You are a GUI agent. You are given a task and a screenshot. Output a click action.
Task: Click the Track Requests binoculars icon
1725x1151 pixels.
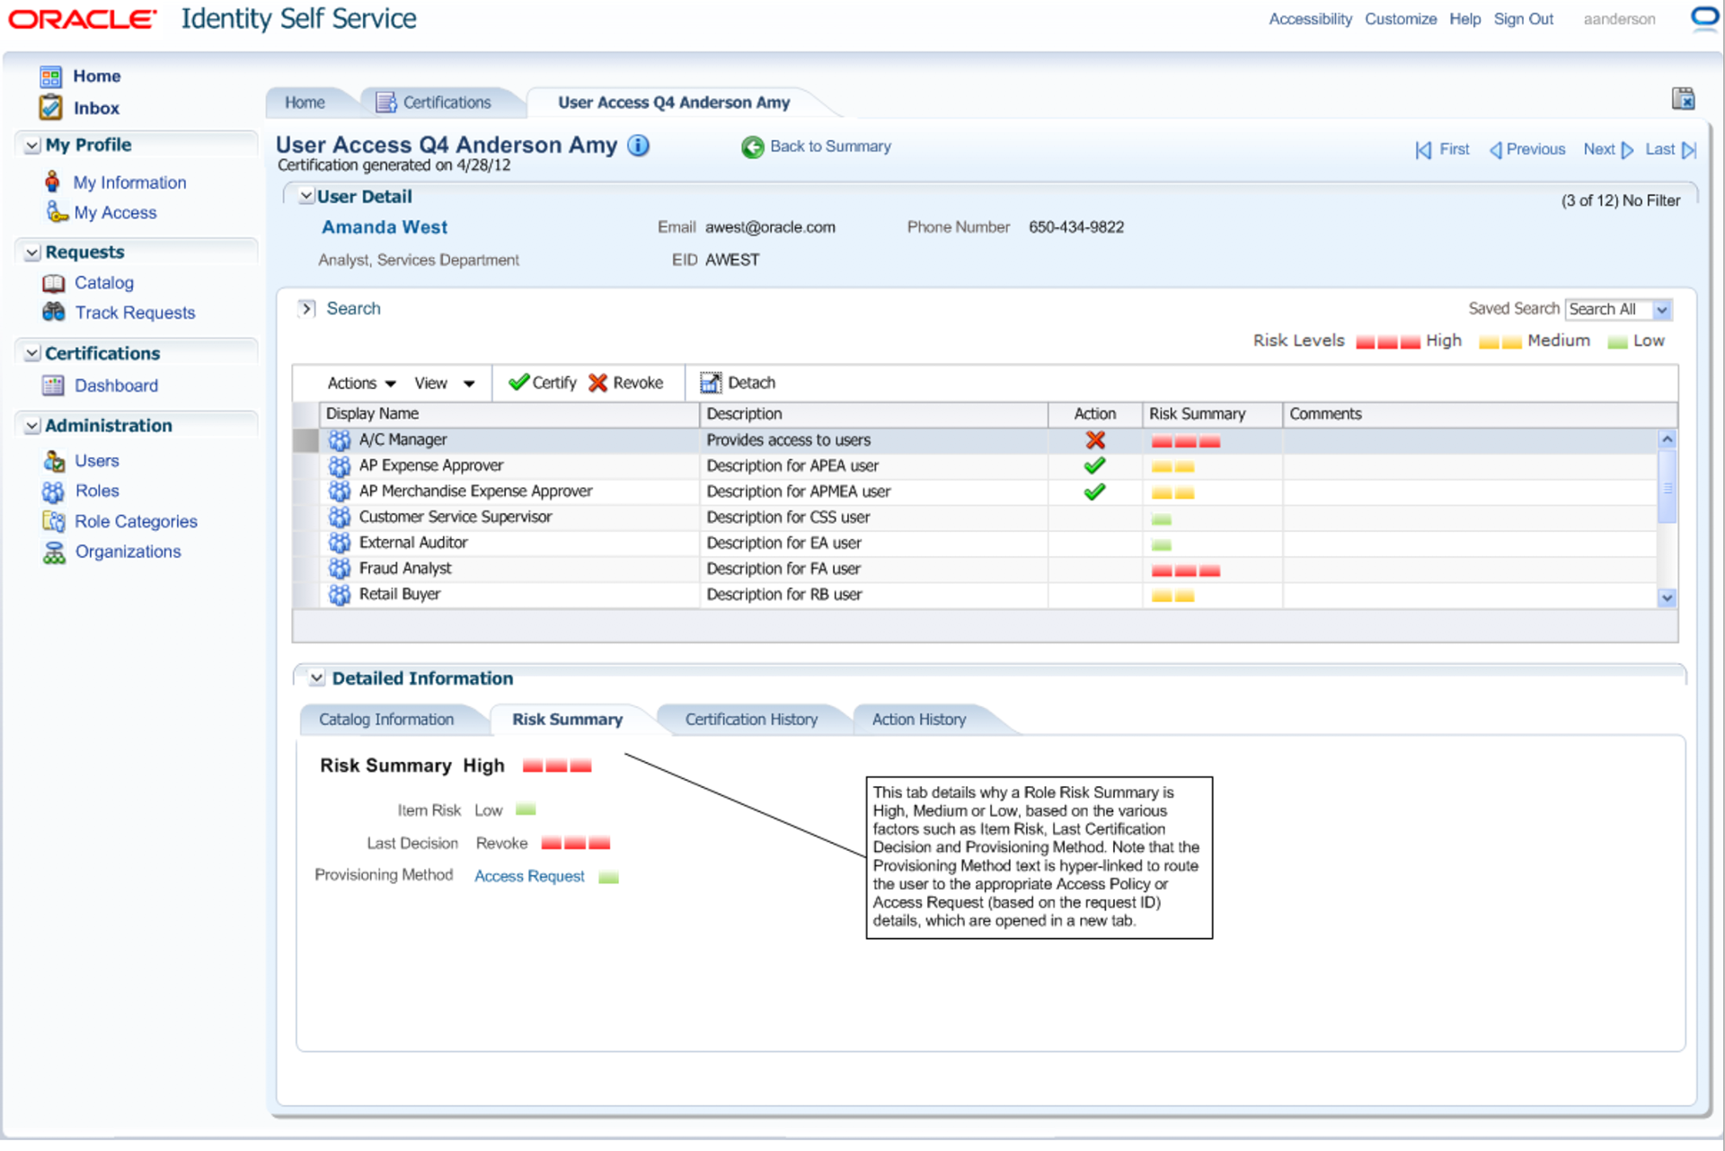[x=54, y=312]
